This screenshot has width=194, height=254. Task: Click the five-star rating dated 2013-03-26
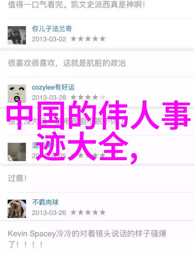(88, 212)
